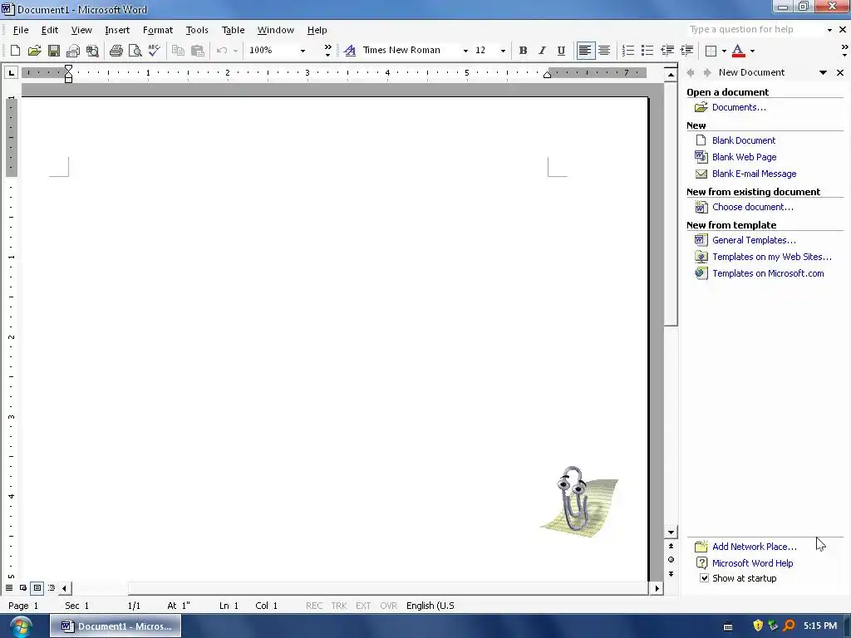The height and width of the screenshot is (638, 851).
Task: Toggle Underline formatting
Action: [x=561, y=51]
